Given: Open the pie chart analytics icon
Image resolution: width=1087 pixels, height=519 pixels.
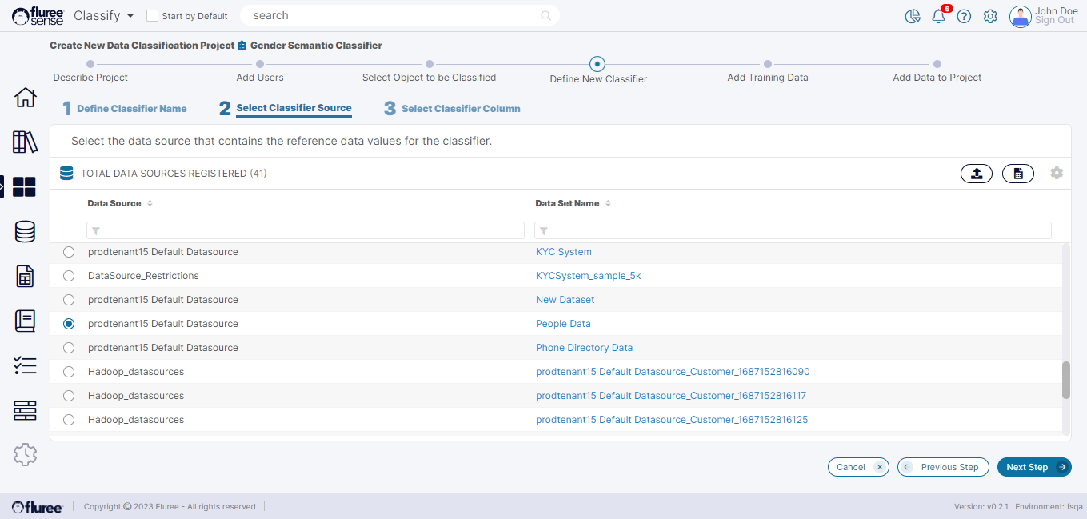Looking at the screenshot, I should pos(913,16).
